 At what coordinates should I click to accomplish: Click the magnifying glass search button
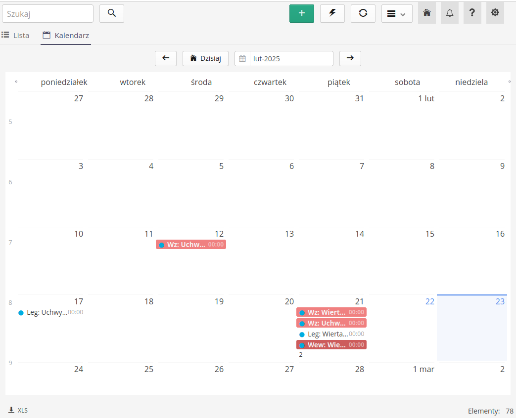[x=112, y=13]
